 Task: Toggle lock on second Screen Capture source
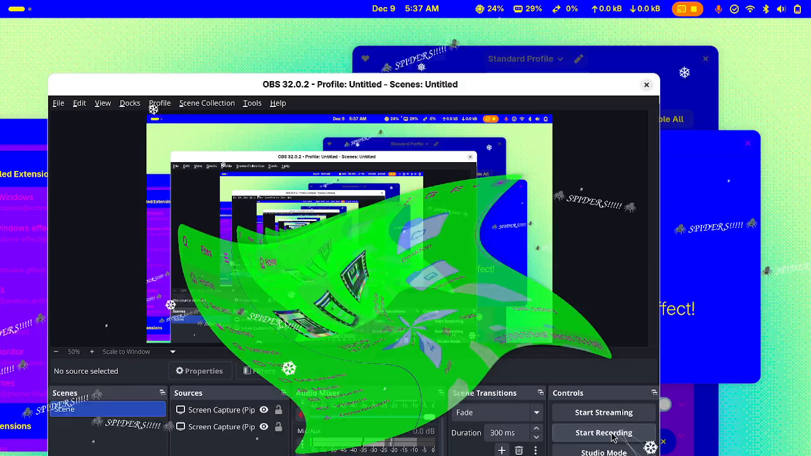278,427
